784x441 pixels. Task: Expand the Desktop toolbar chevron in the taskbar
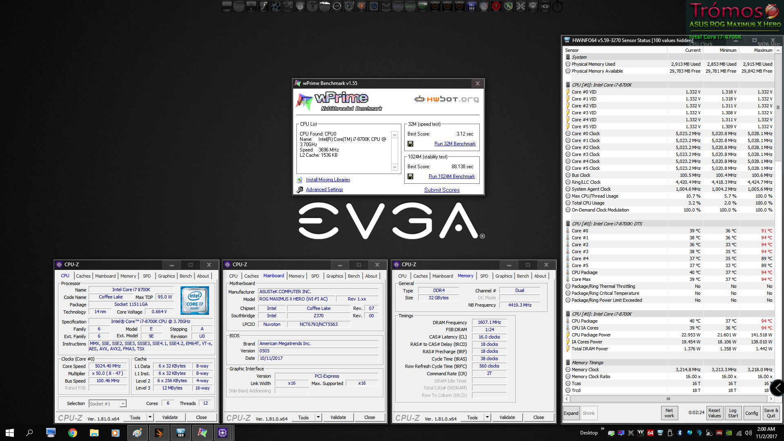[x=603, y=428]
